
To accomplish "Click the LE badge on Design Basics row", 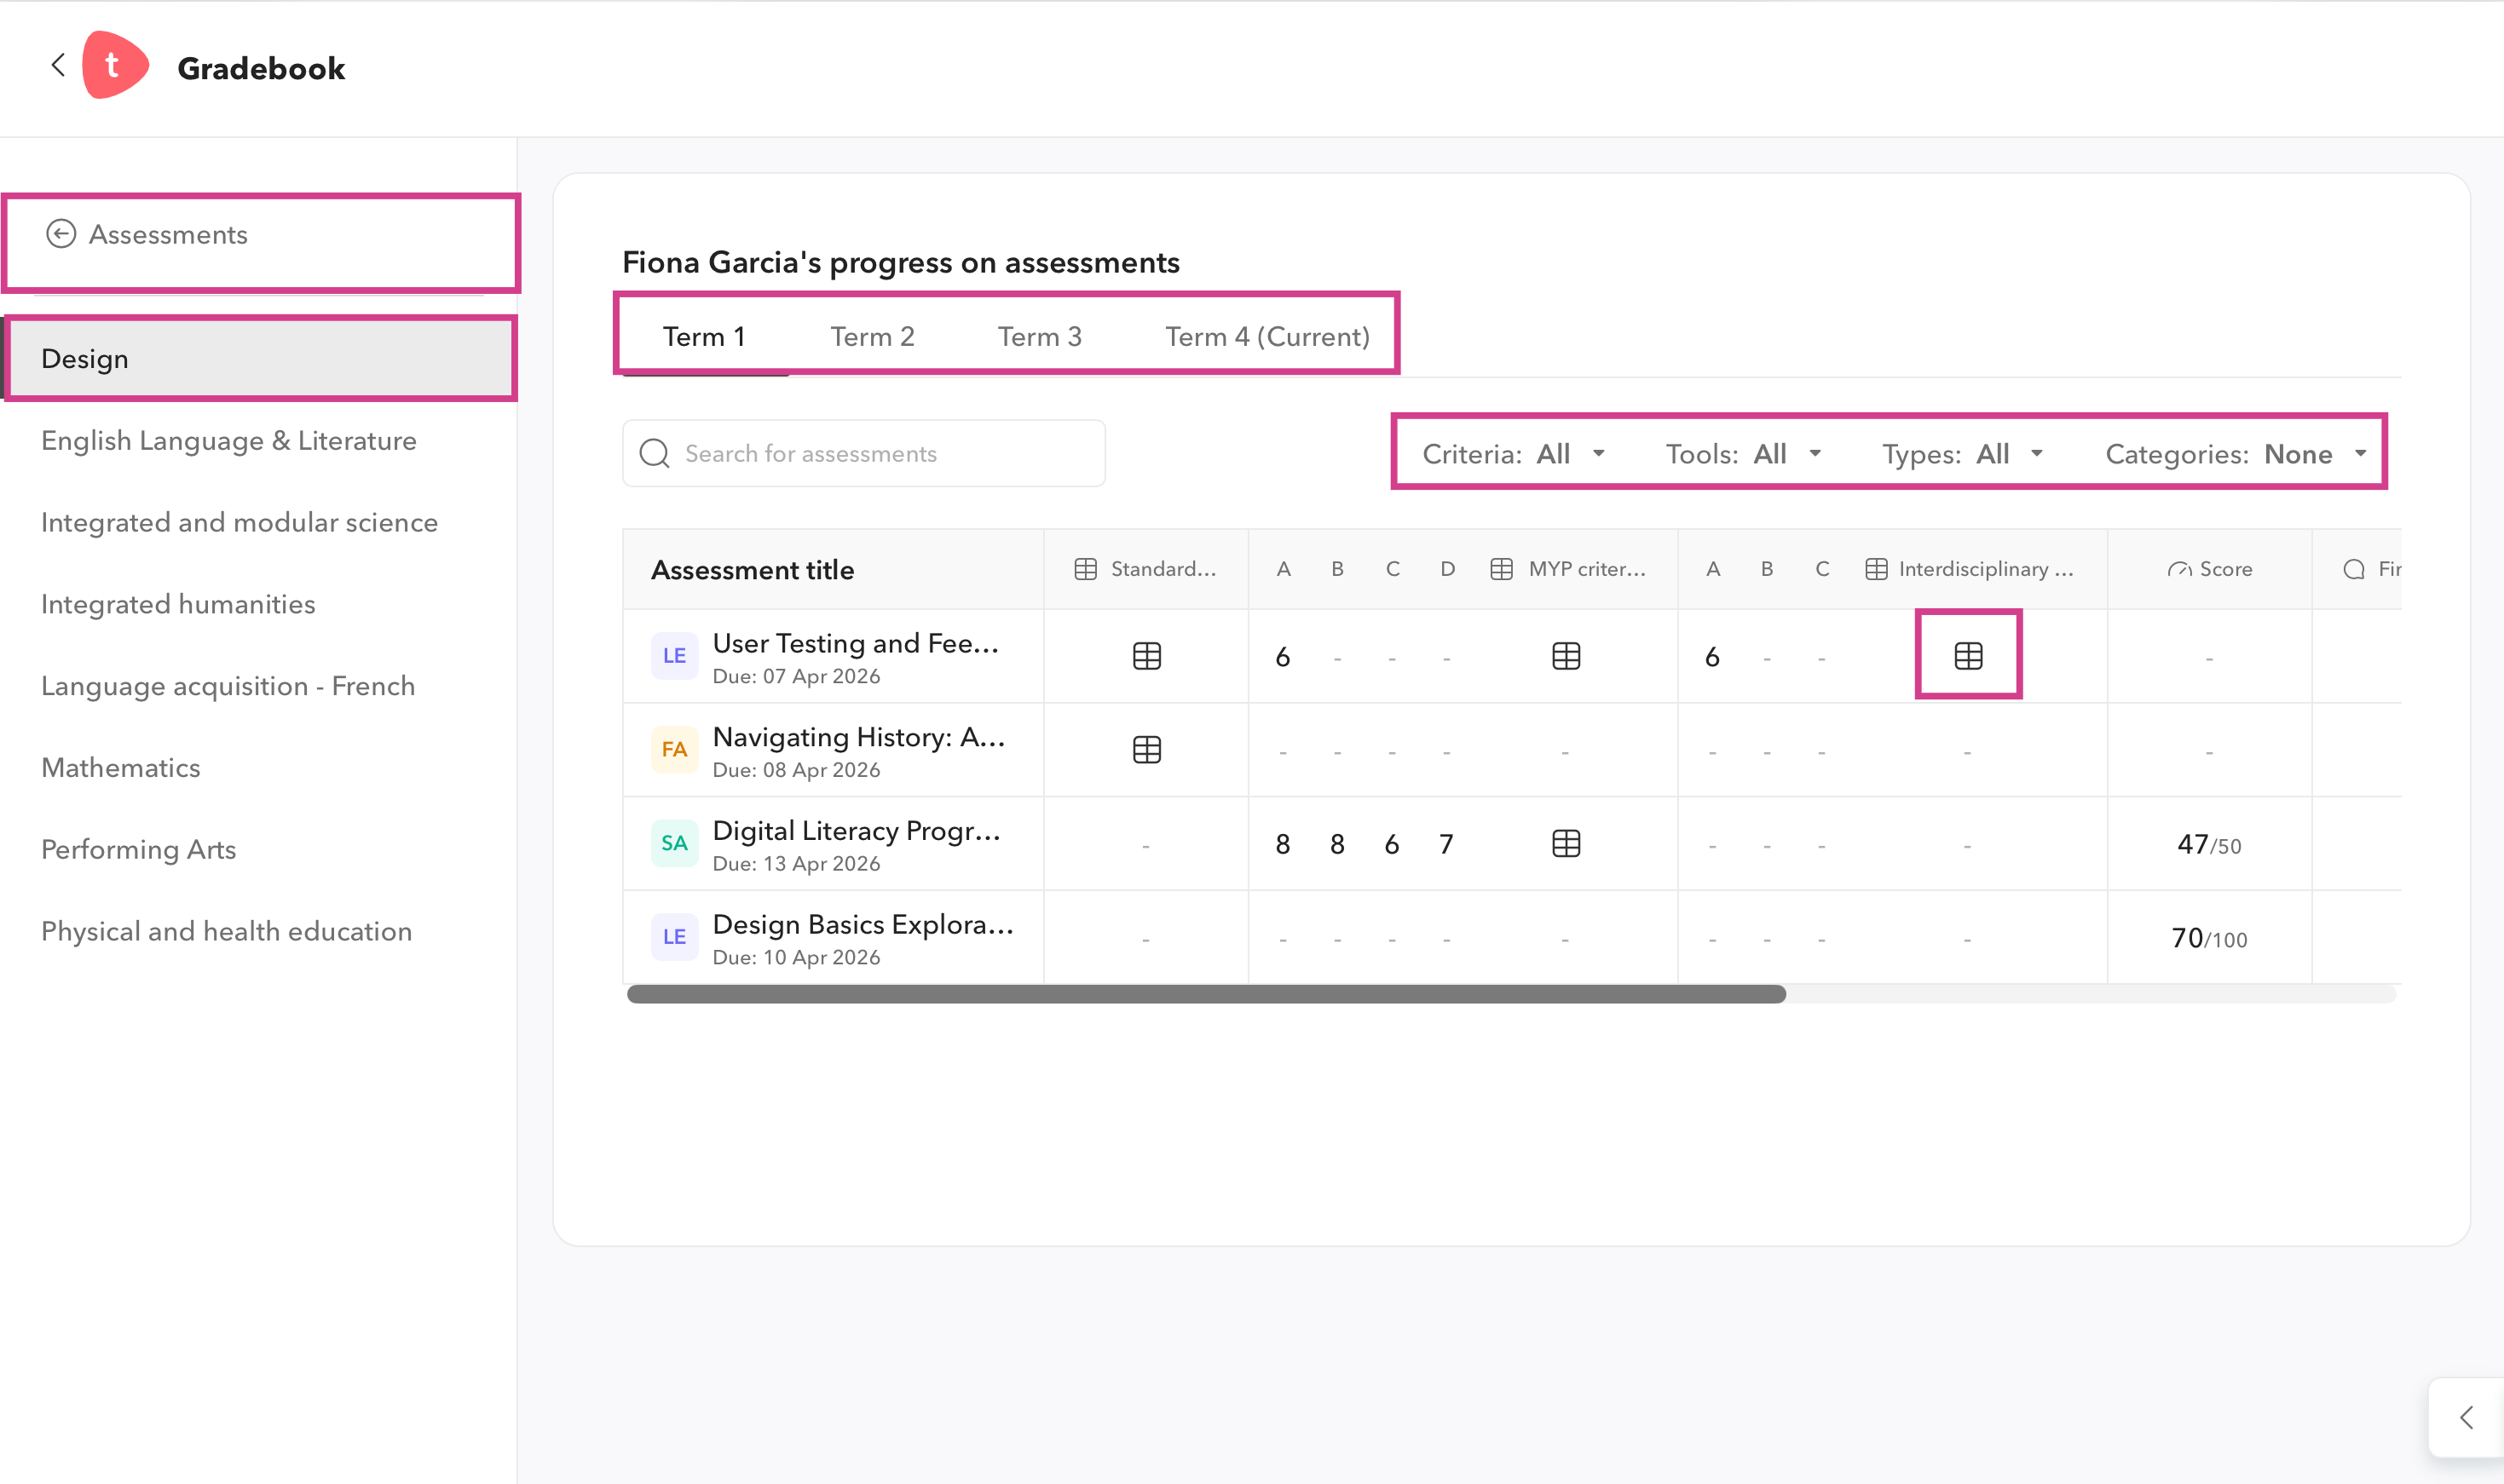I will 674,937.
